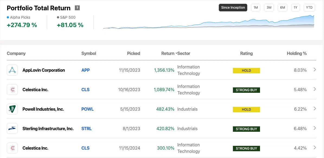Show the 6M performance range
Image resolution: width=324 pixels, height=158 pixels.
point(283,8)
